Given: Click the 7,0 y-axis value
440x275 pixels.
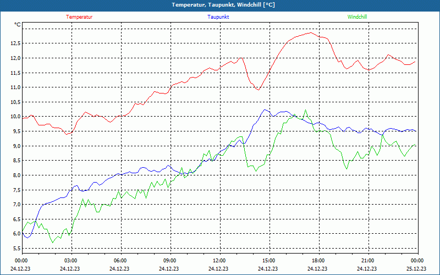Looking at the screenshot, I should [16, 204].
